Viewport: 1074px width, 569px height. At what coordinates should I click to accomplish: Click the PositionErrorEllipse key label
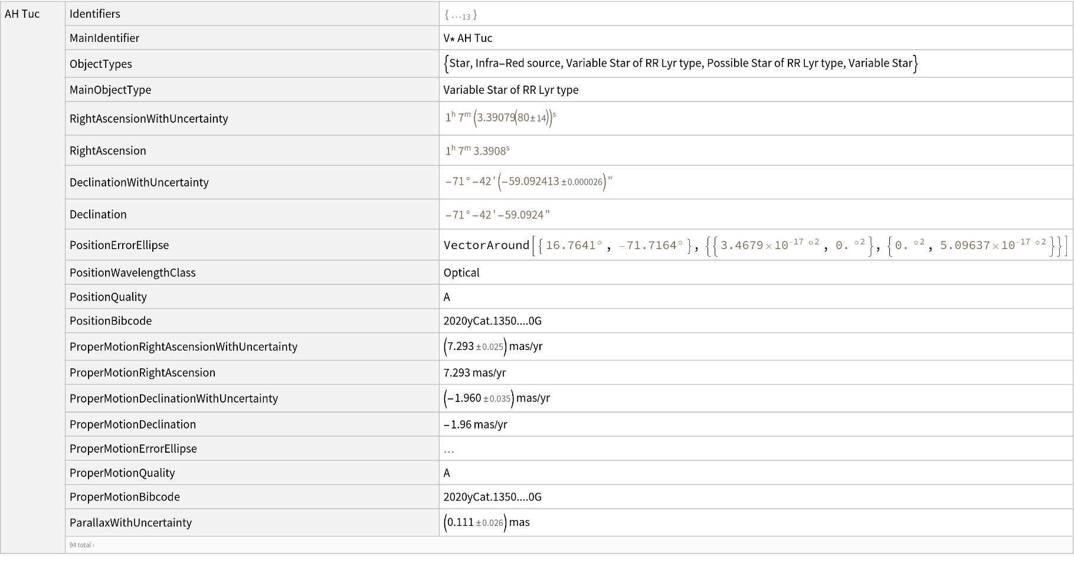(x=119, y=245)
